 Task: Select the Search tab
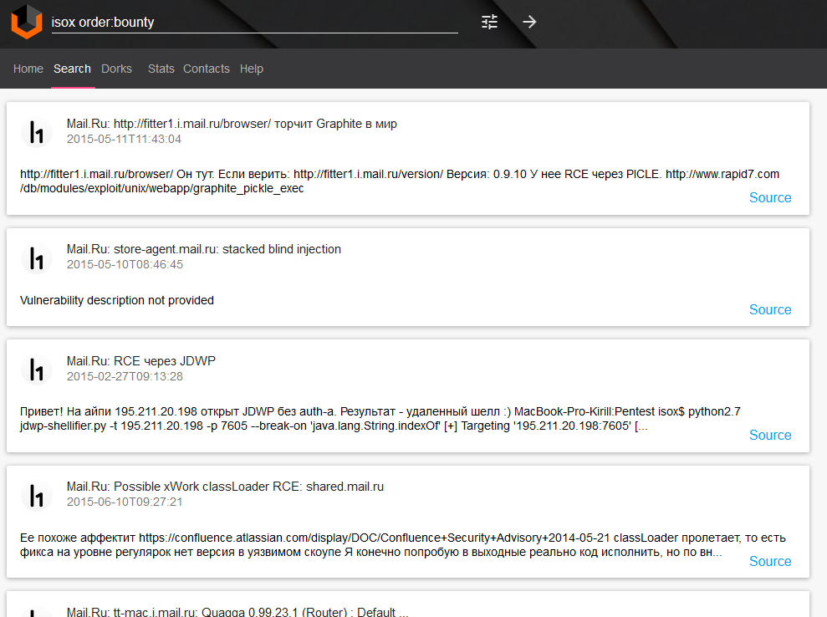(72, 69)
